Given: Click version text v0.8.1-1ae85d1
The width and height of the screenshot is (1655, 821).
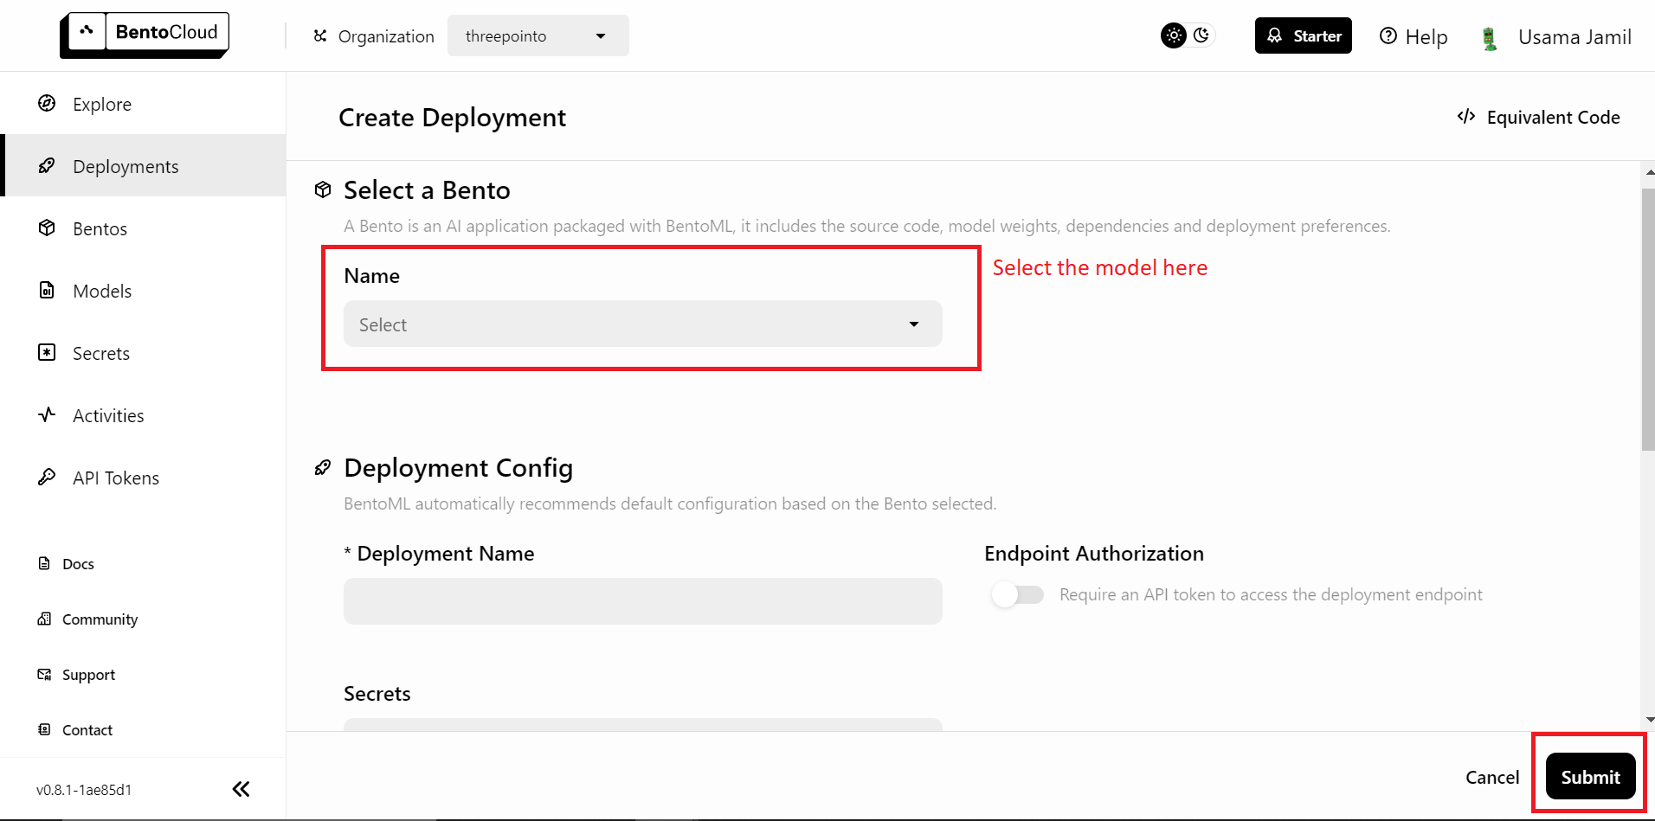Looking at the screenshot, I should point(84,790).
